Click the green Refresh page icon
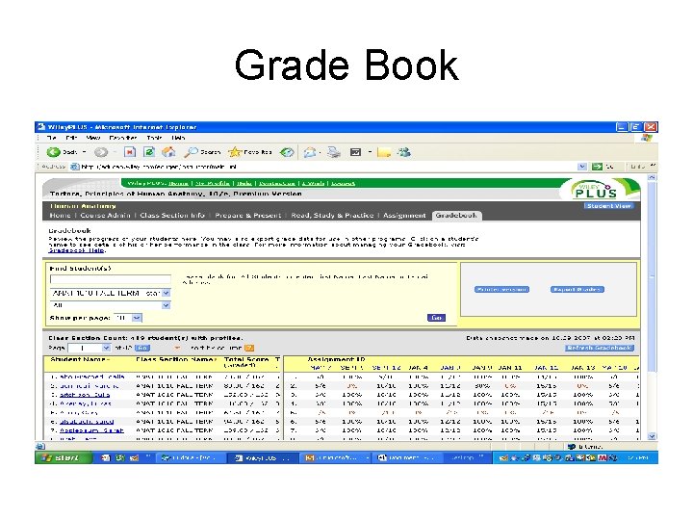This screenshot has width=693, height=520. tap(149, 152)
